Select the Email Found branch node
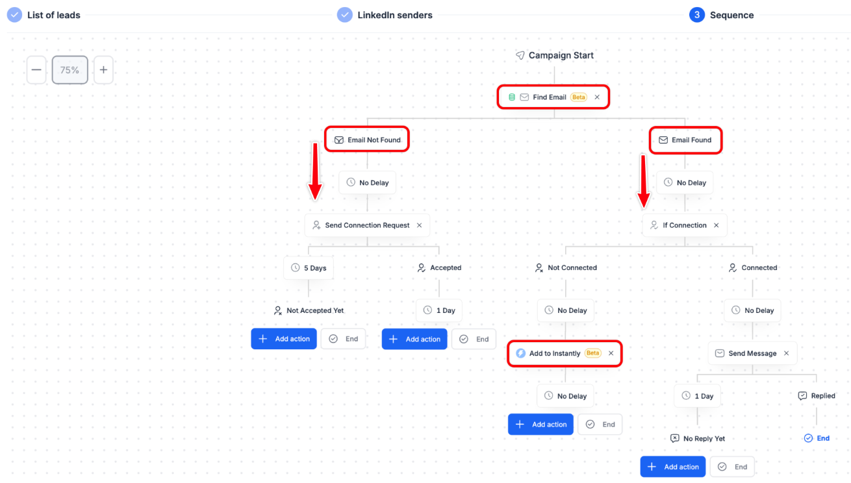This screenshot has width=851, height=483. (685, 140)
